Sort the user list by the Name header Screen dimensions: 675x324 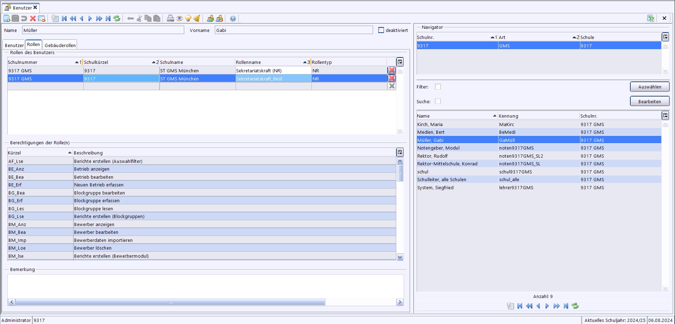[x=457, y=116]
